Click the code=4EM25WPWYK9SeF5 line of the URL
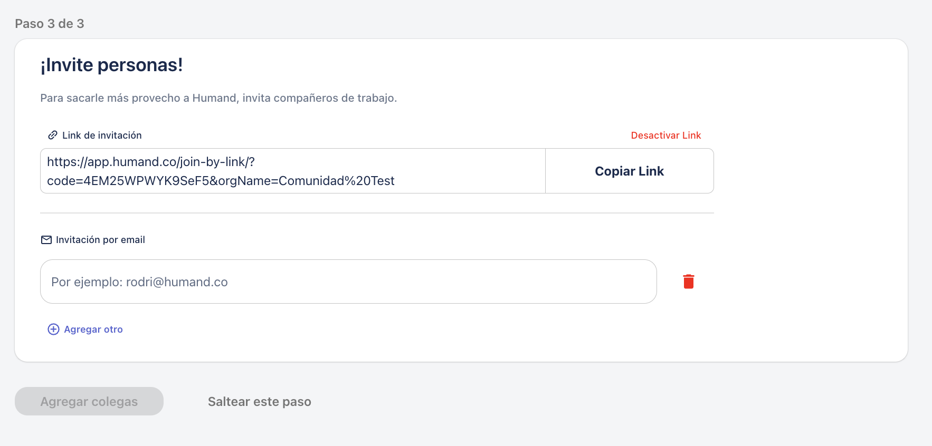 pyautogui.click(x=221, y=181)
